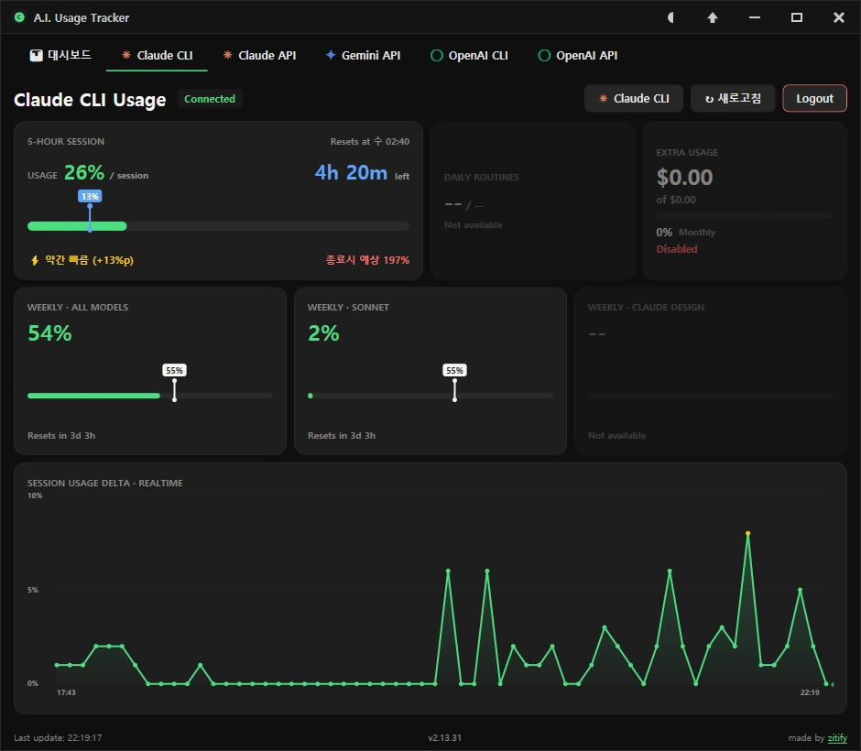
Task: Click the 55% marker on All Models bar
Action: point(174,370)
